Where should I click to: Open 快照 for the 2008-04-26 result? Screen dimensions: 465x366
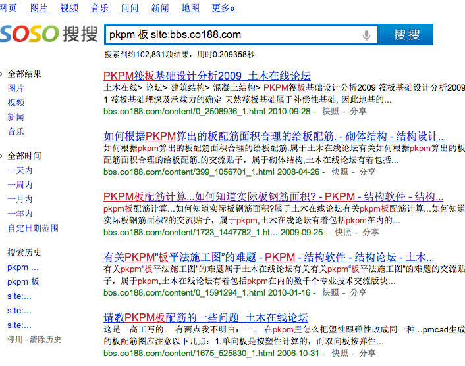[340, 172]
